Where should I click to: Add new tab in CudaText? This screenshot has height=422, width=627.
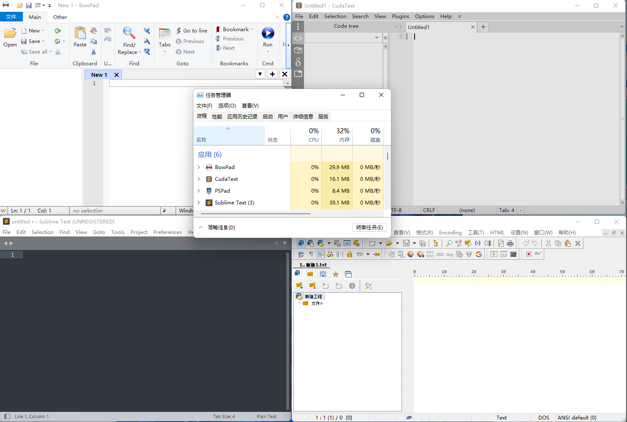483,27
